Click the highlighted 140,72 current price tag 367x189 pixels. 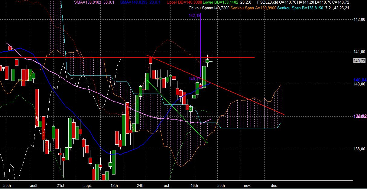click(x=359, y=61)
